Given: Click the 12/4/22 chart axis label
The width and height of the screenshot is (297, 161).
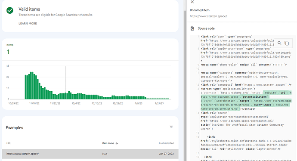Looking at the screenshot, I should click(76, 103).
